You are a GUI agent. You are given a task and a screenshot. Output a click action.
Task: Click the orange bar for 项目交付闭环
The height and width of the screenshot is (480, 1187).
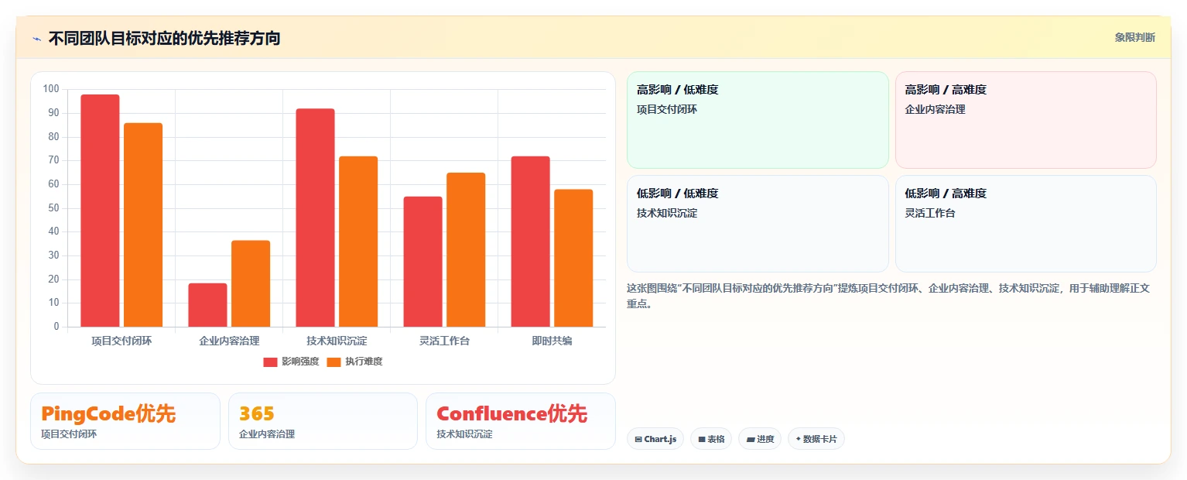(x=143, y=225)
